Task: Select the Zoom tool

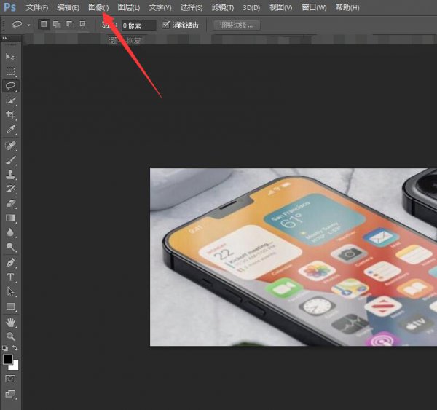Action: [10, 336]
